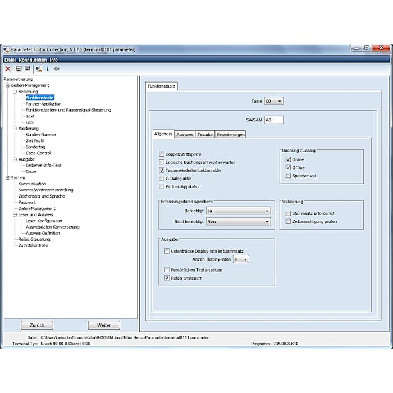Check Unterdrücke Display-Info im Stammsatz
This screenshot has width=393, height=393.
[167, 251]
